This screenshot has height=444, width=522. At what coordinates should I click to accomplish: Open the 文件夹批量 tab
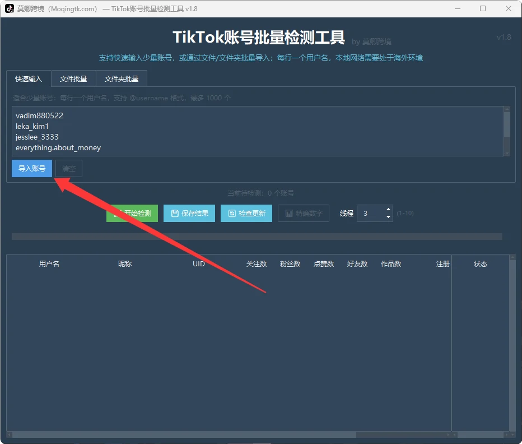(122, 79)
